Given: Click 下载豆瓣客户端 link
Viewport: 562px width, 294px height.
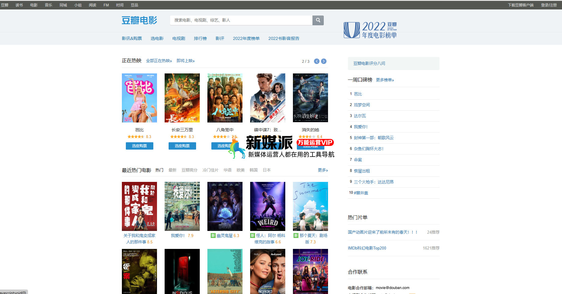Looking at the screenshot, I should 521,5.
